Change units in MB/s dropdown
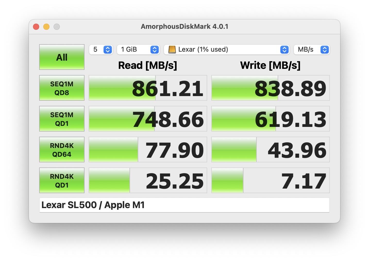369x261 pixels. (312, 50)
